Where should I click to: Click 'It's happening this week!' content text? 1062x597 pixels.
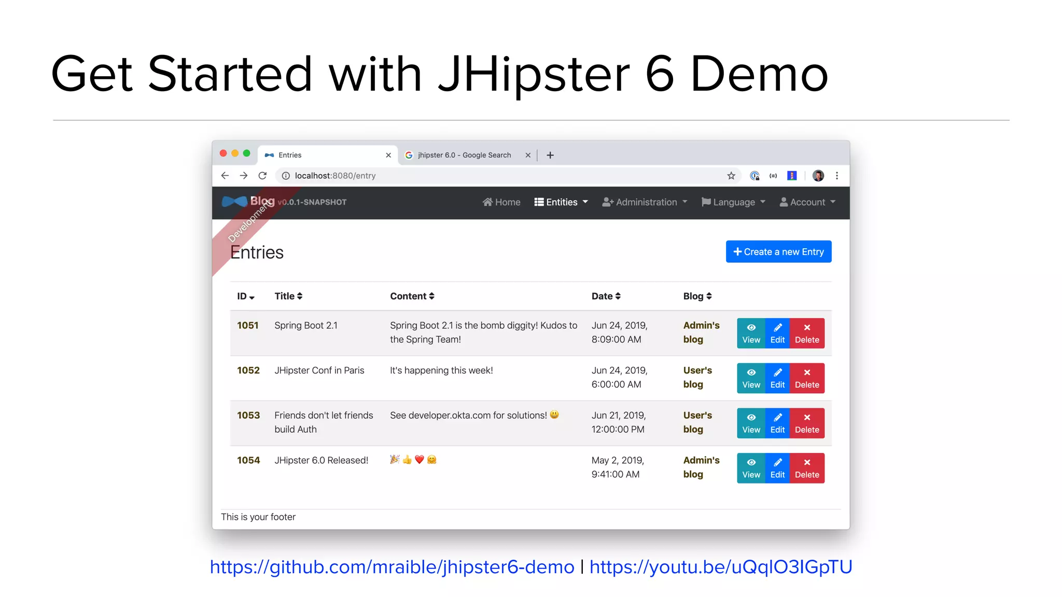click(x=441, y=371)
